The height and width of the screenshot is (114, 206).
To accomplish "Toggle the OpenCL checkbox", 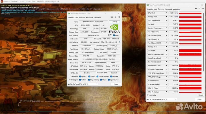I will [80, 77].
